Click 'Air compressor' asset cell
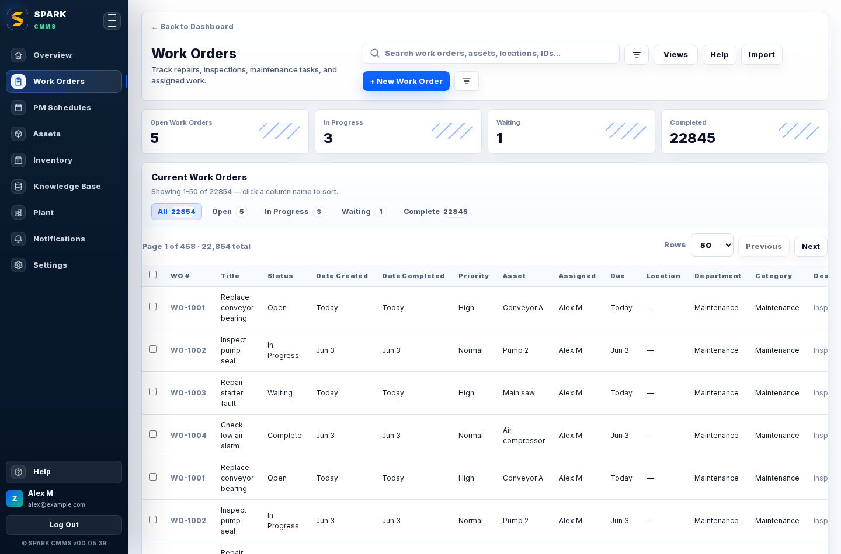 (x=524, y=436)
